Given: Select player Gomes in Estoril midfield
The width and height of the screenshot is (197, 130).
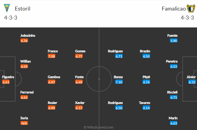Looking at the screenshot, I should (x=80, y=51).
